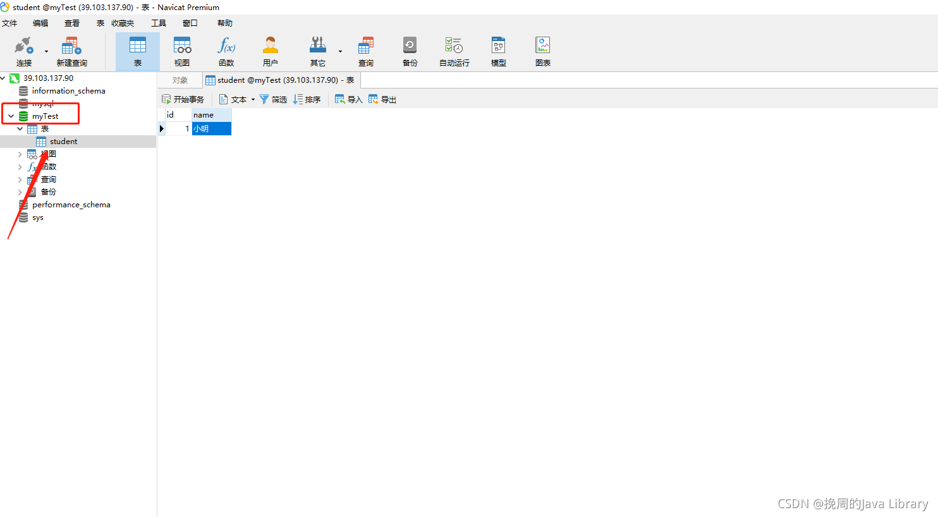Click the row indicator arrow beside id 1

coord(162,128)
